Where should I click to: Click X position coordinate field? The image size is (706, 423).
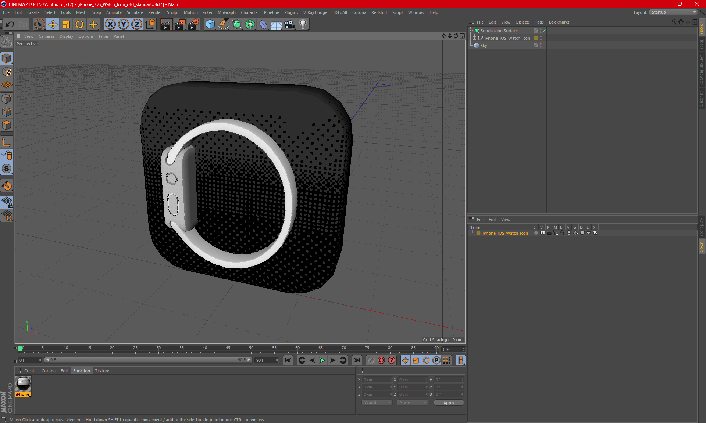(377, 380)
